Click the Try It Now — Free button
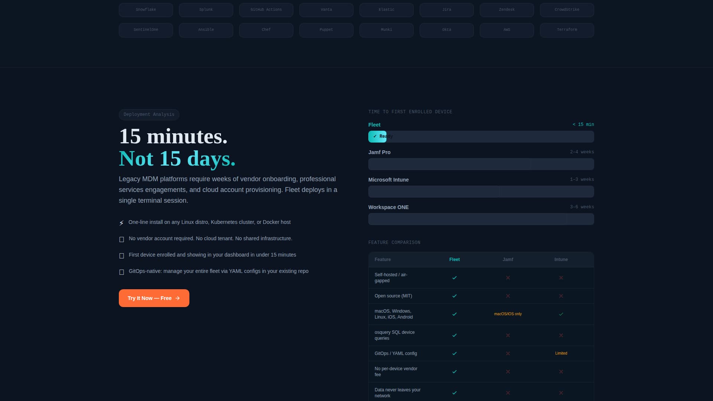 tap(154, 298)
